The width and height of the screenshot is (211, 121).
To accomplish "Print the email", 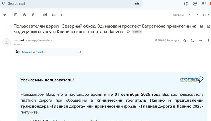I will point(201,26).
